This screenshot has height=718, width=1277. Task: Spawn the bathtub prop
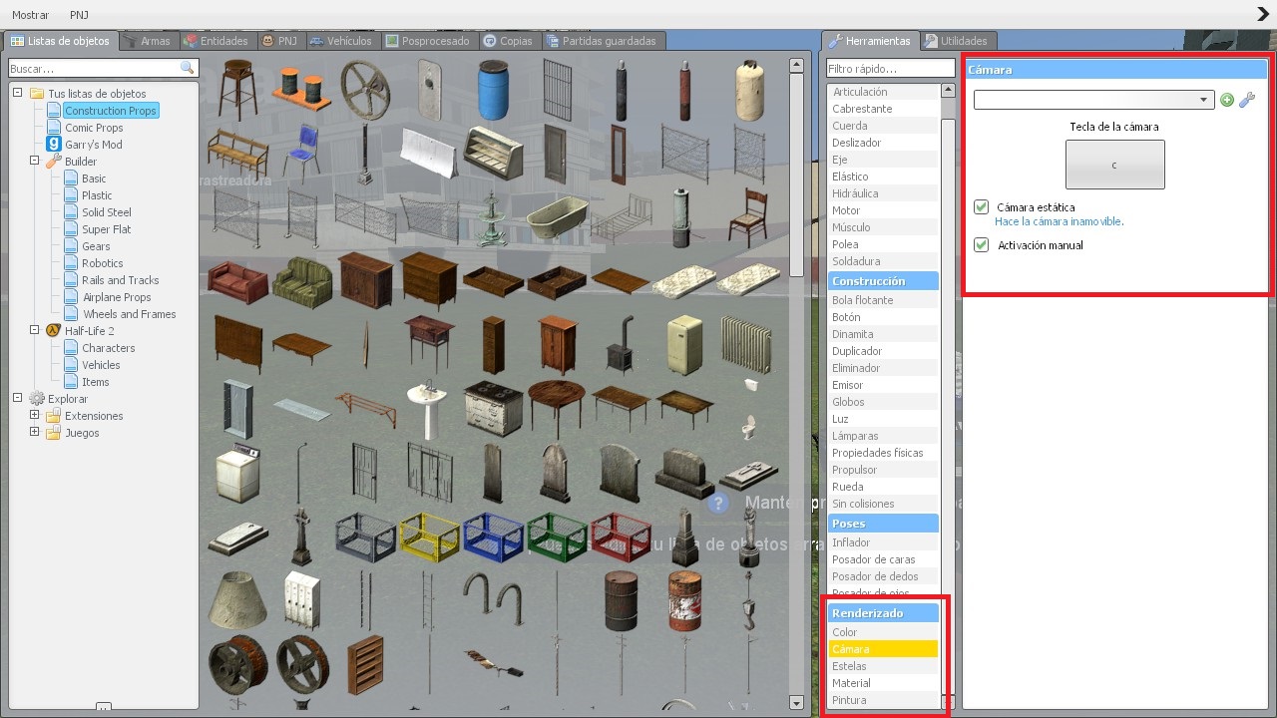(x=557, y=215)
